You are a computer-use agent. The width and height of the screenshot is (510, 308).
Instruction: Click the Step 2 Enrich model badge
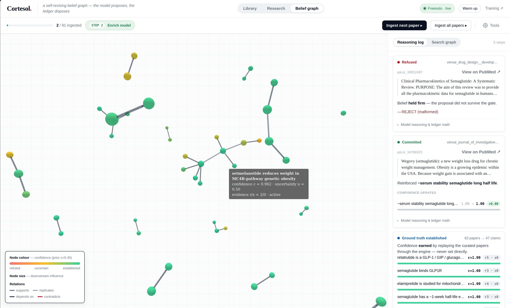[110, 25]
